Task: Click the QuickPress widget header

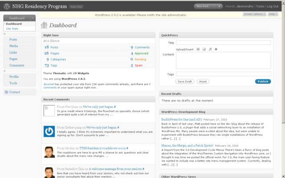Action: (x=216, y=35)
